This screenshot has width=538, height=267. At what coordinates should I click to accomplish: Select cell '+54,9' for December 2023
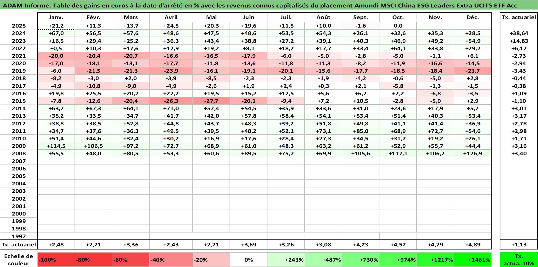(x=472, y=41)
